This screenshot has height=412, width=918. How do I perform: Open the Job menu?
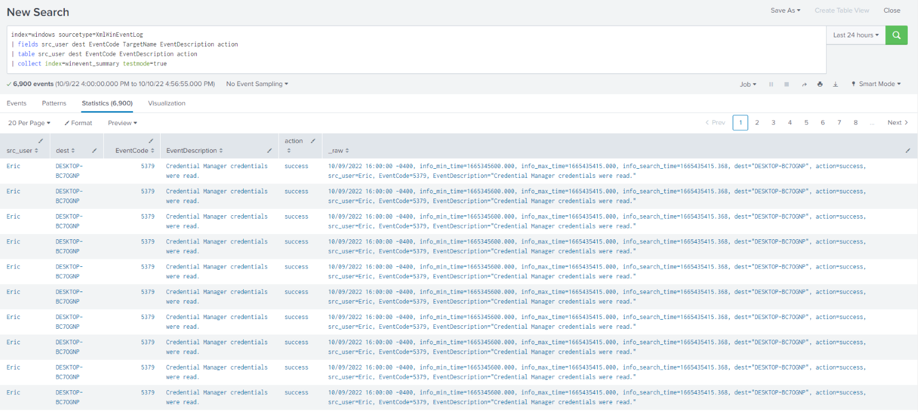pyautogui.click(x=748, y=84)
